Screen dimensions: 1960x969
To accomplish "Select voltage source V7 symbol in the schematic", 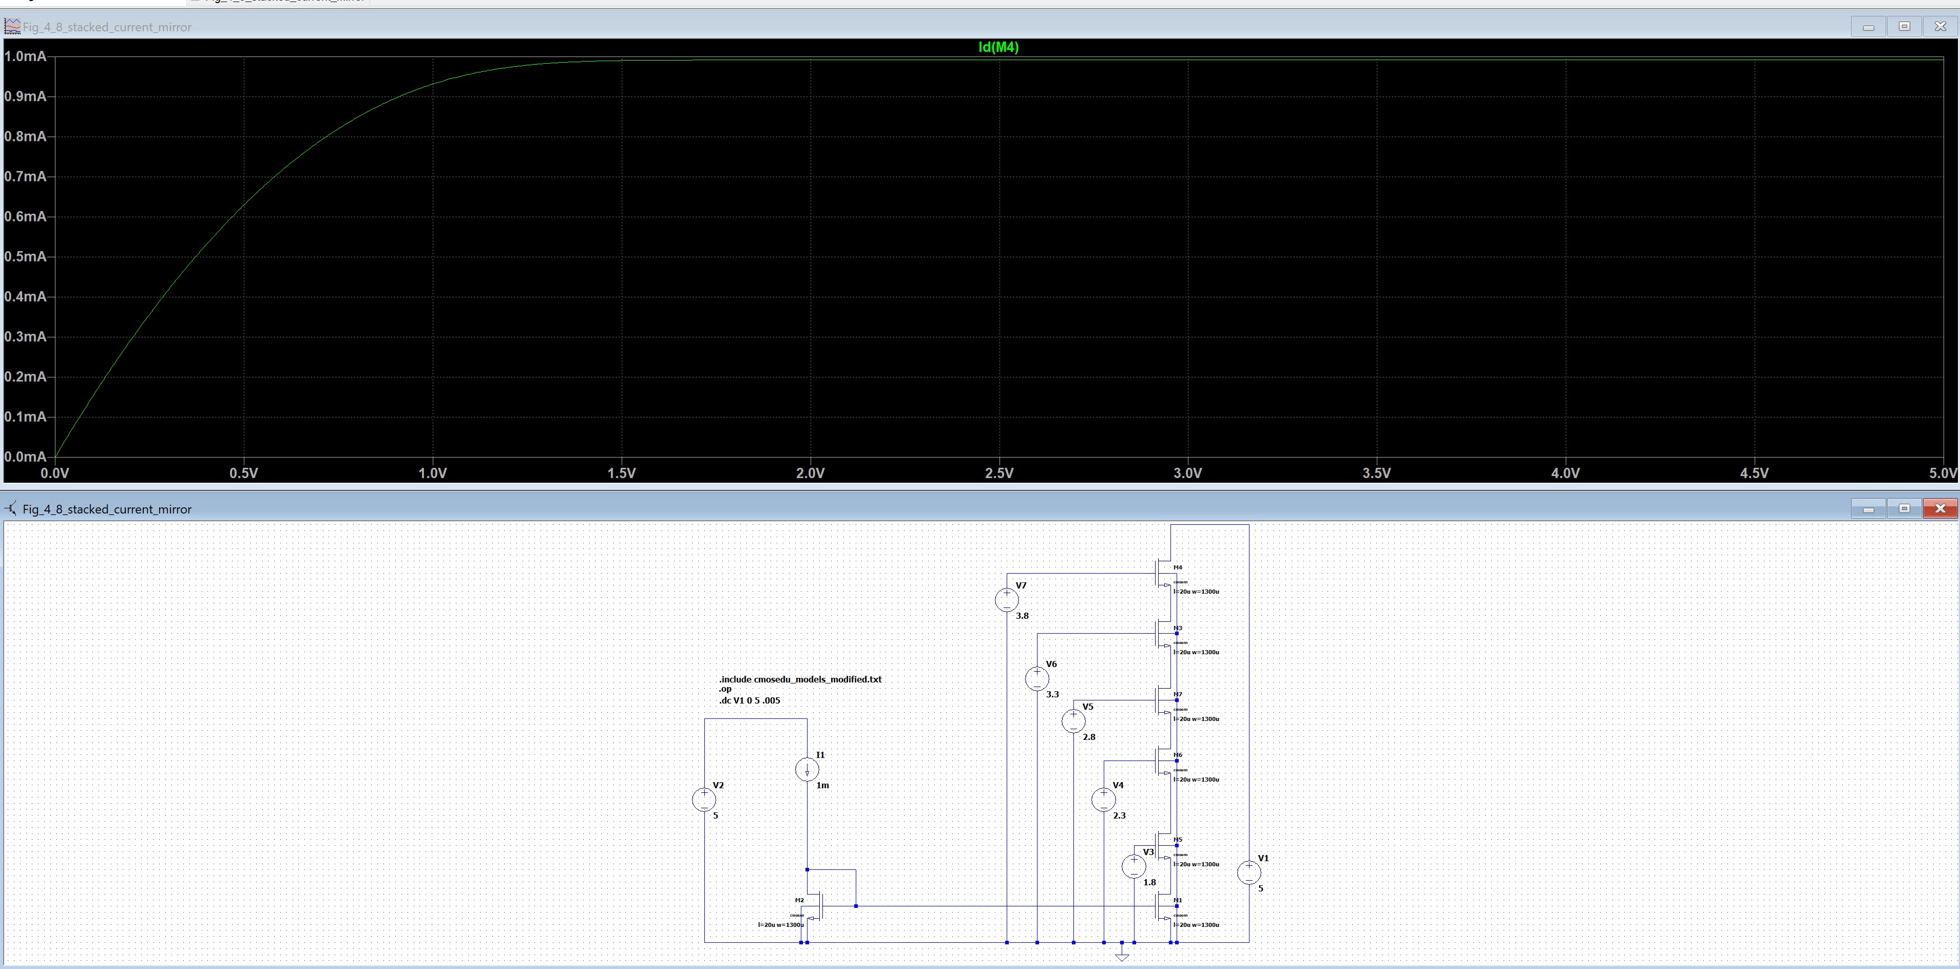I will (x=1007, y=600).
